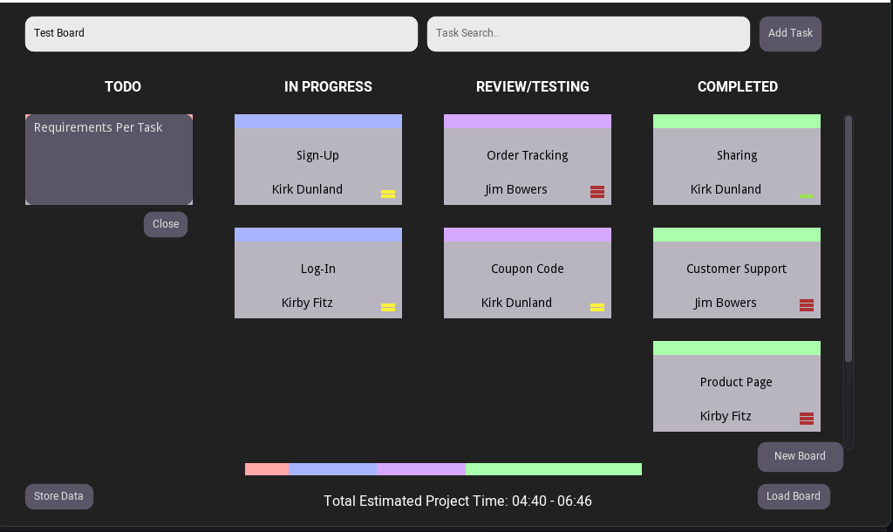
Task: Click Kirk Dunland on the Sign-Up card
Action: tap(307, 189)
